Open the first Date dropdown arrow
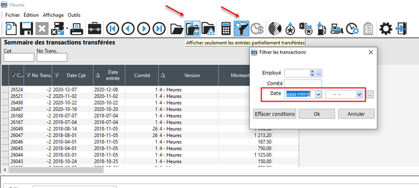 318,94
